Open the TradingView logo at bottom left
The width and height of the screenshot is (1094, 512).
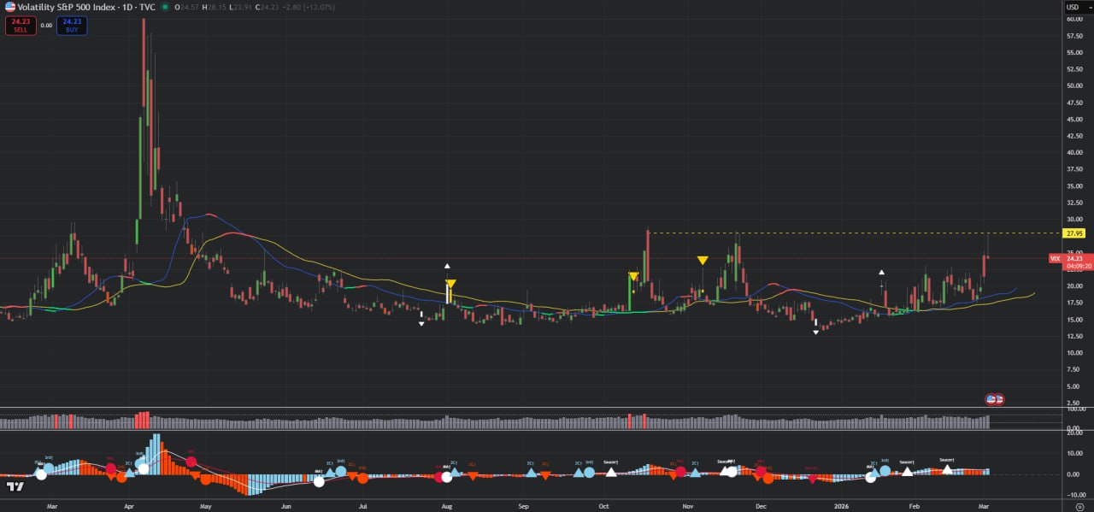(x=15, y=486)
